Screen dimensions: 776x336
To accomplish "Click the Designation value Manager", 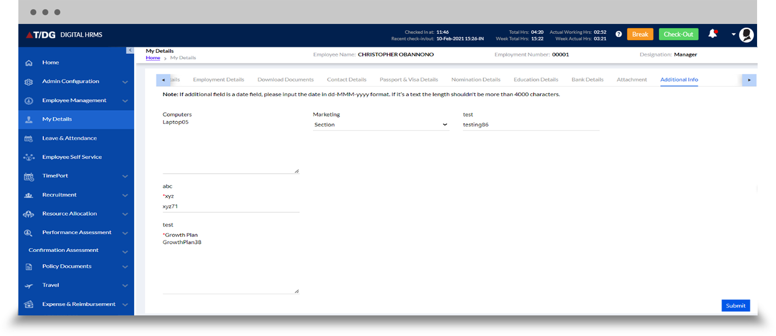I will pos(685,55).
